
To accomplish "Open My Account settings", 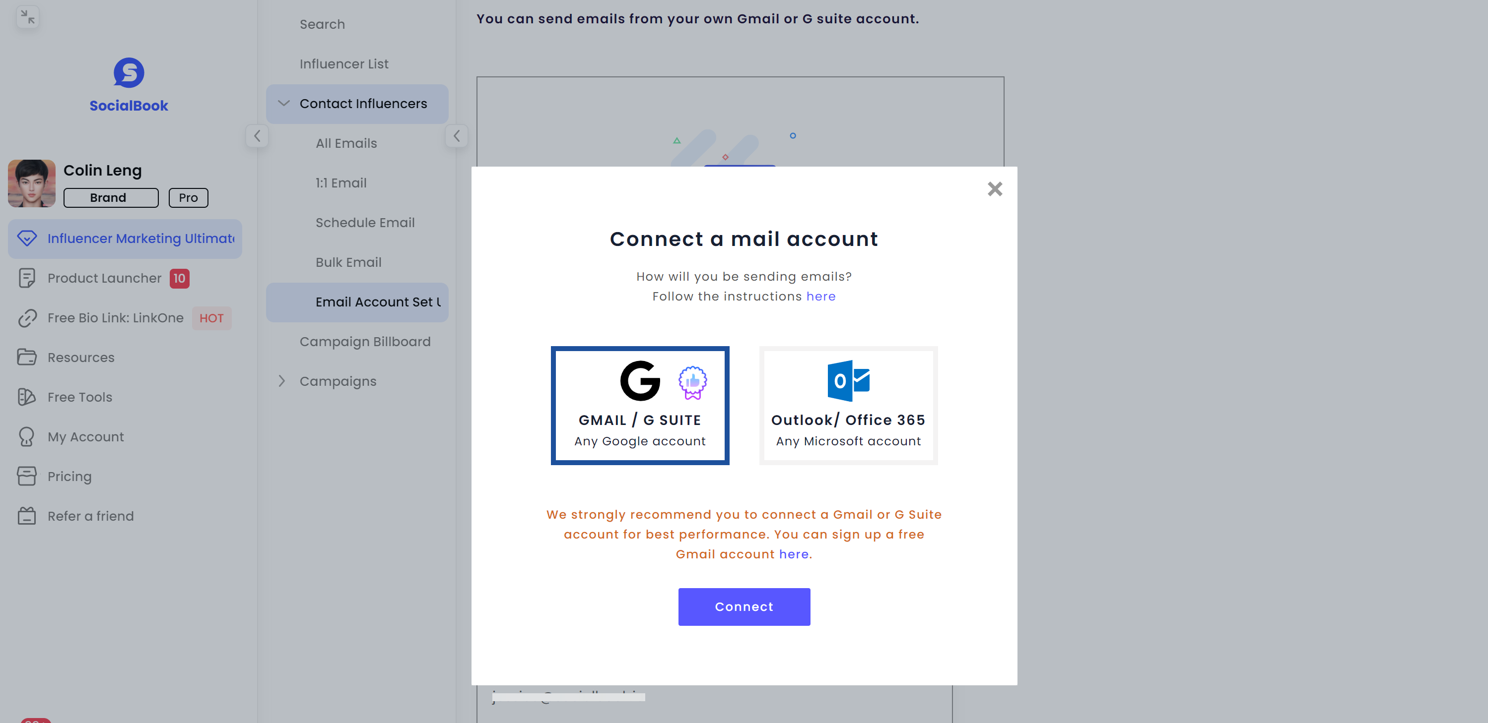I will [x=85, y=436].
